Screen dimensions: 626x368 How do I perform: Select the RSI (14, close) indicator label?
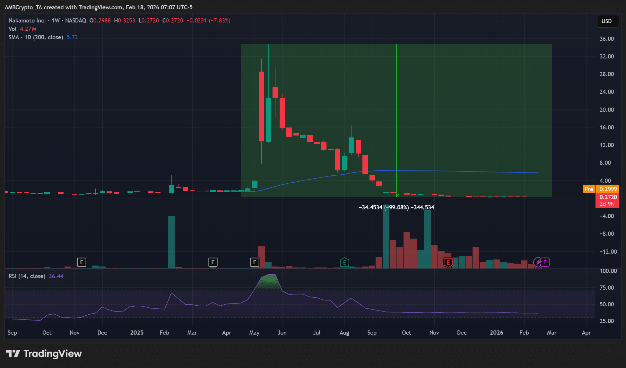(x=27, y=276)
